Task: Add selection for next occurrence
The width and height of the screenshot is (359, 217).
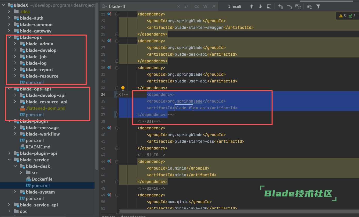Action: [x=280, y=6]
